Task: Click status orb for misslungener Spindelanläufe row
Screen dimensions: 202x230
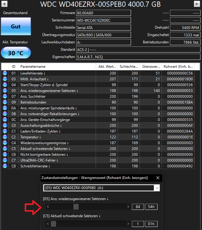Action: [5, 108]
